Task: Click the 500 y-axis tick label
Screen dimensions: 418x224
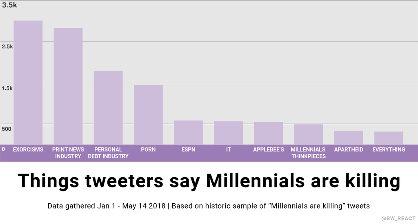Action: (7, 129)
